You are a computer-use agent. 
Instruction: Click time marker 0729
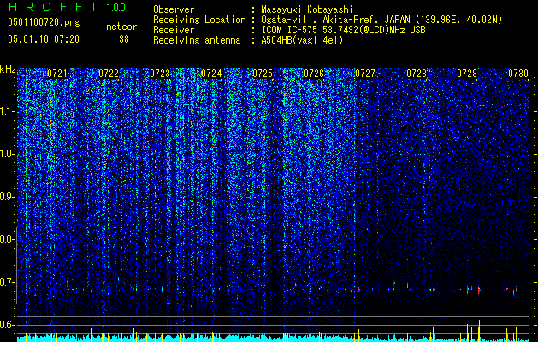pos(467,74)
